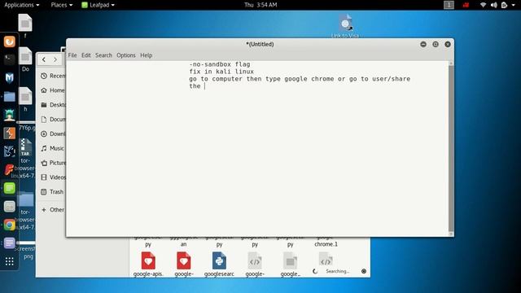Open Leafpad's File menu
Viewport: 521px width, 293px height.
[x=72, y=55]
